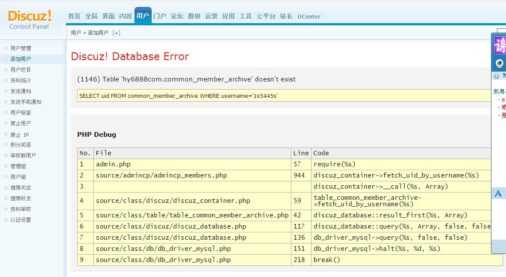
Task: Open 积分奖惩 in the sidebar
Action: [21, 145]
